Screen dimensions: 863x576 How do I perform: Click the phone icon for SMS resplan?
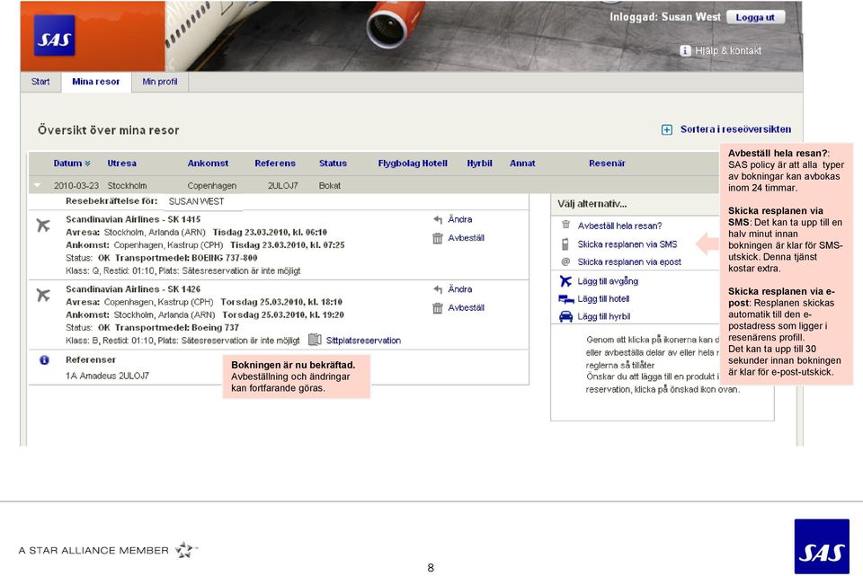[565, 244]
